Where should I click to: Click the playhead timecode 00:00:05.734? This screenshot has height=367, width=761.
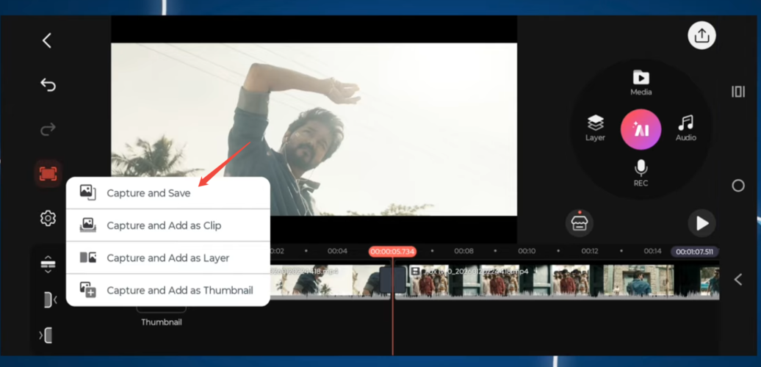click(x=392, y=251)
